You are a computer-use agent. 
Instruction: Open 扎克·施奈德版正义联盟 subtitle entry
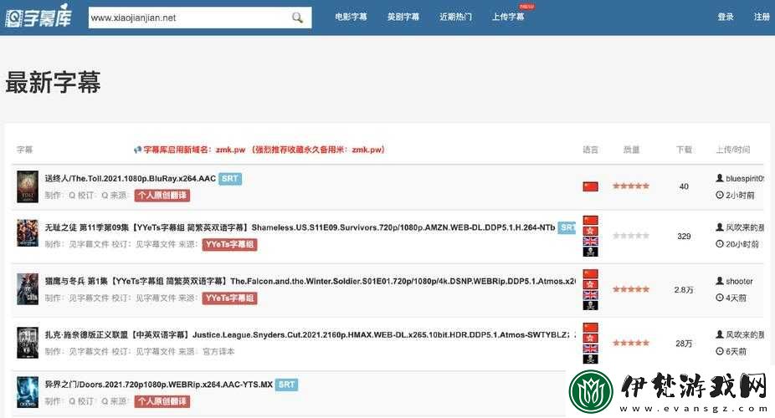tap(311, 334)
